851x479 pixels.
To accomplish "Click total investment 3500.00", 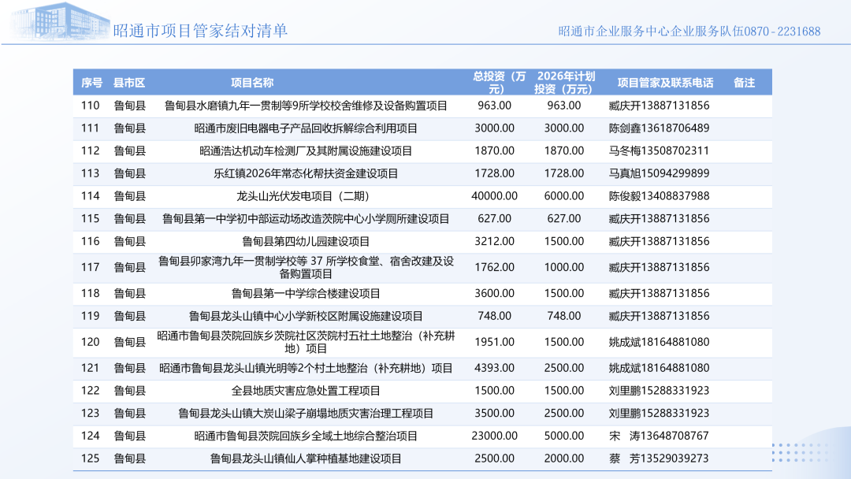I will pos(494,414).
